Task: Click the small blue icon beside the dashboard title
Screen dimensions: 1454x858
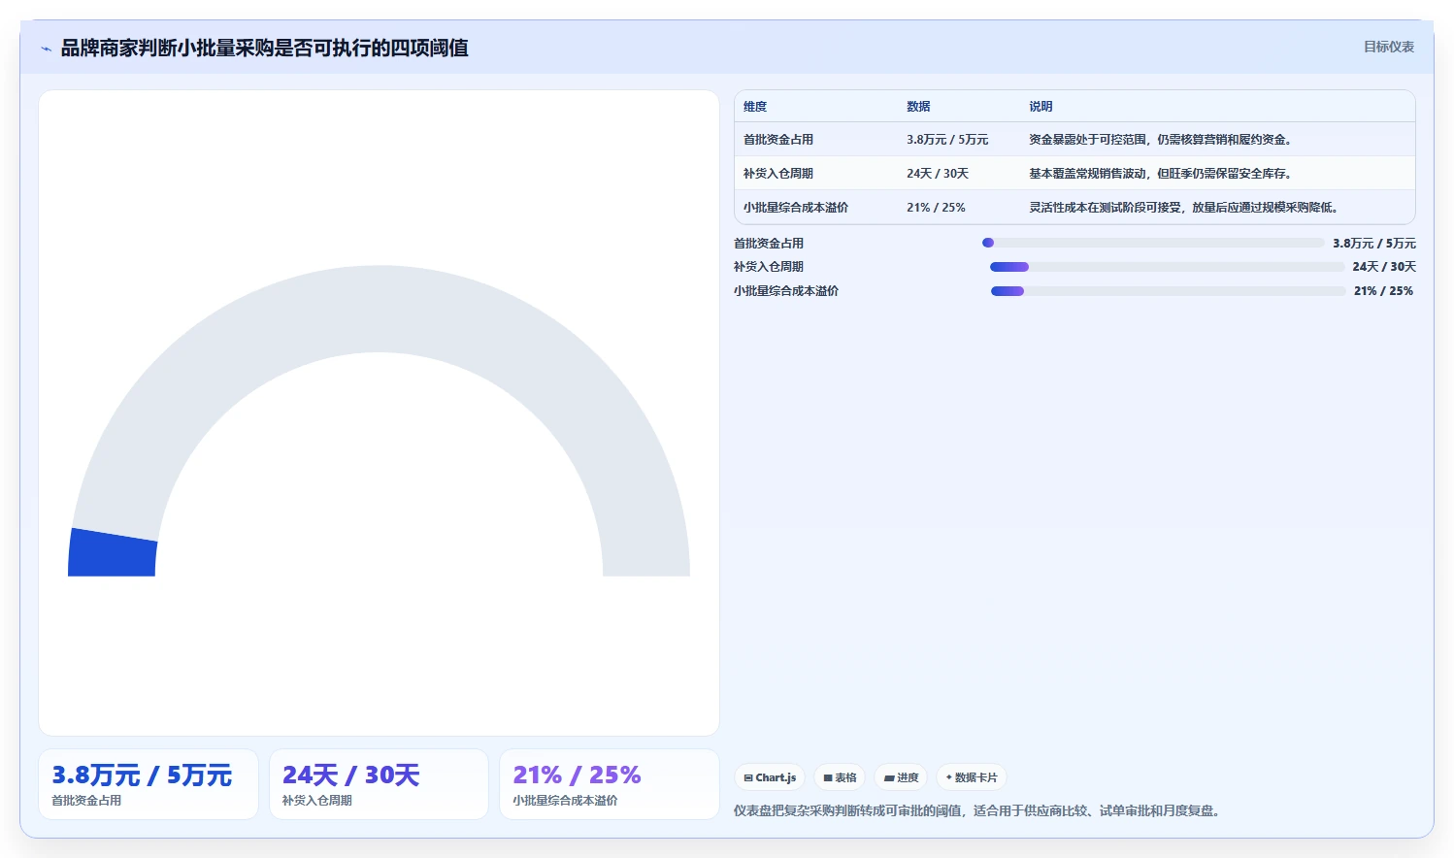Action: [46, 49]
